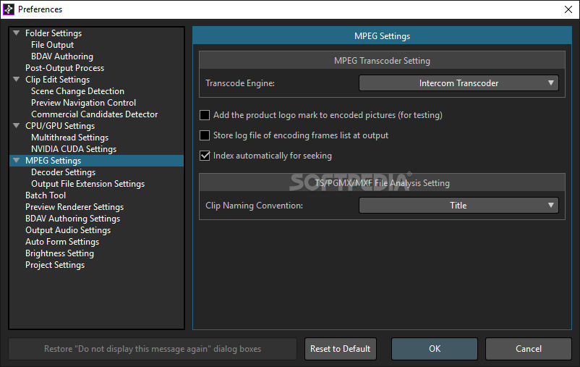Click the Clip Naming Convention label
The image size is (580, 367).
coord(254,206)
